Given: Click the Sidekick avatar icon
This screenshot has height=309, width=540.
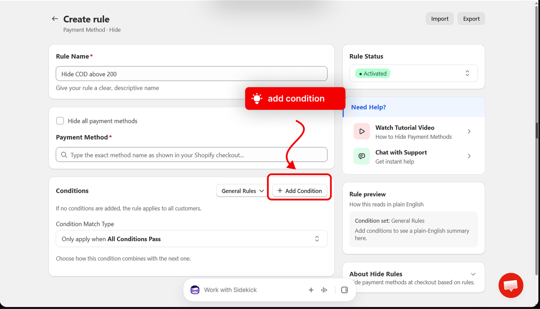Looking at the screenshot, I should point(195,290).
